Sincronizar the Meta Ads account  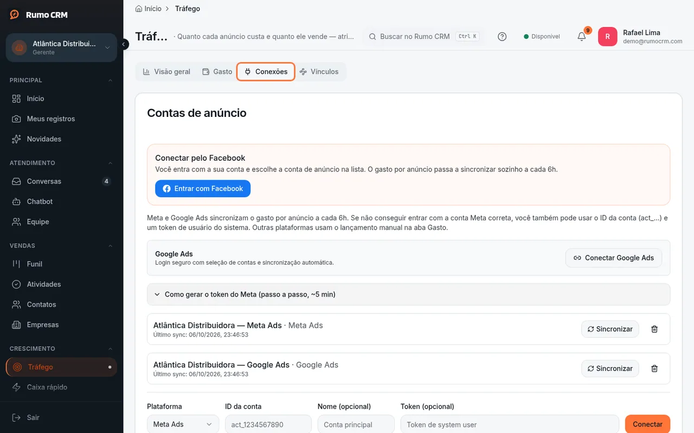(x=610, y=329)
